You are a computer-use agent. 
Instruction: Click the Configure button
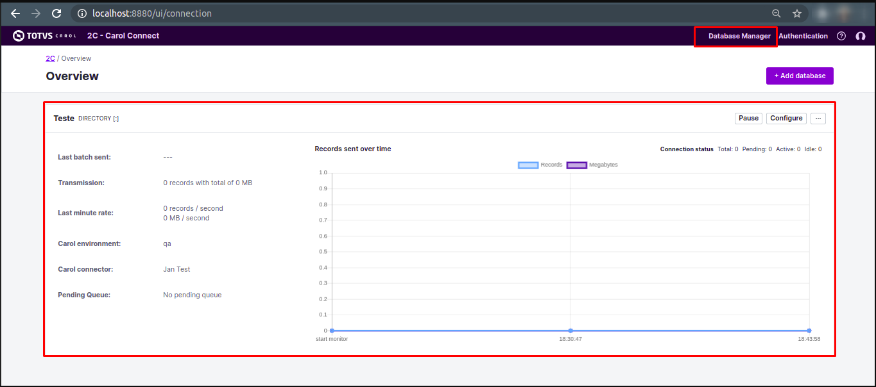(786, 119)
